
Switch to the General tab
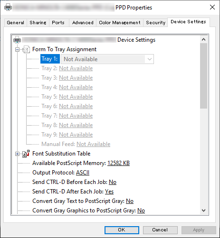point(15,23)
